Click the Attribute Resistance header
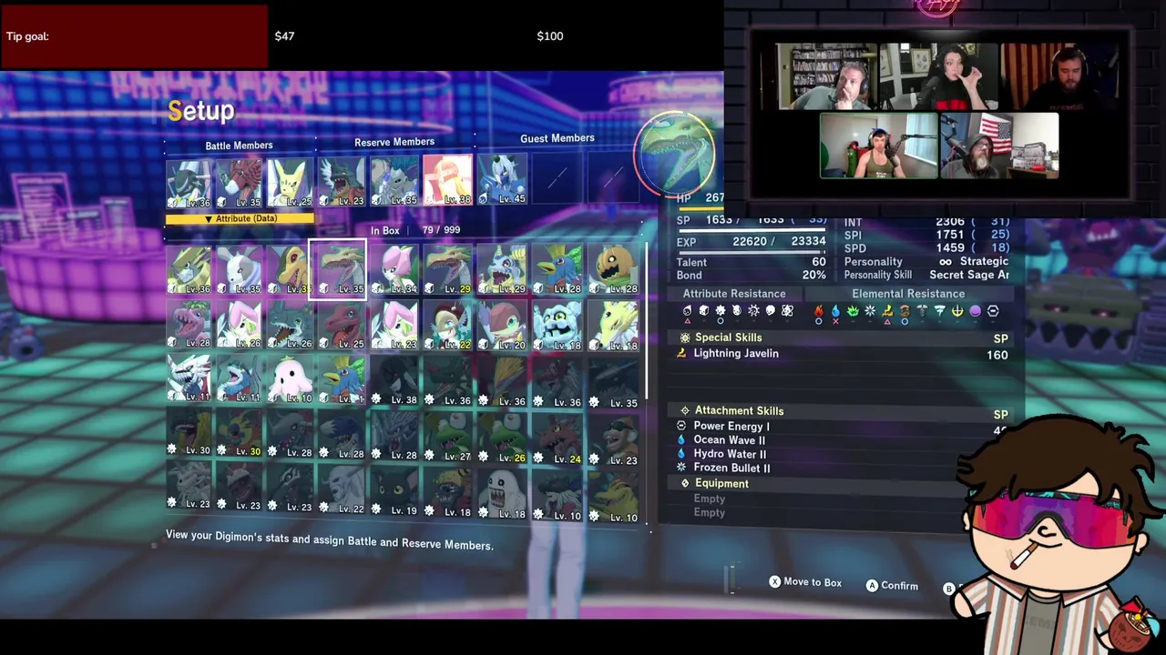 click(x=734, y=294)
